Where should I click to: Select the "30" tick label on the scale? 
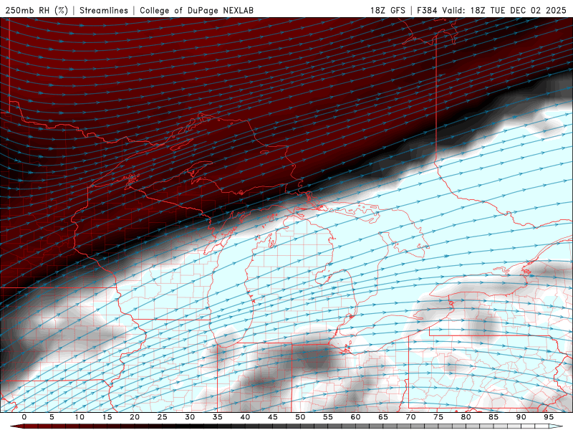tap(190, 417)
